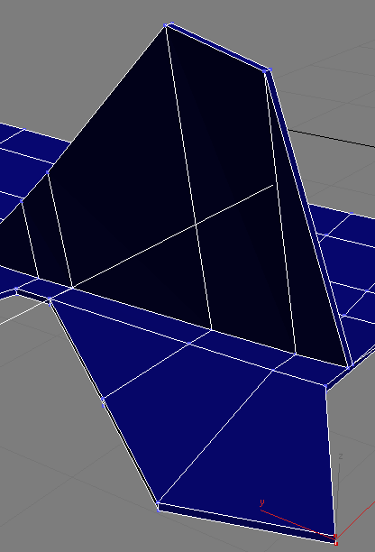Select the vertex on the dark face's left silhouette edge
This screenshot has width=375, height=552.
click(48, 172)
